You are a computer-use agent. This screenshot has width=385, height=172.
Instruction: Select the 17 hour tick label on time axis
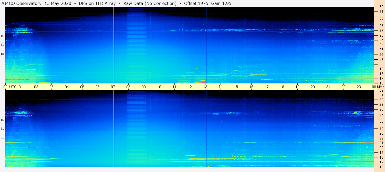(x=267, y=87)
